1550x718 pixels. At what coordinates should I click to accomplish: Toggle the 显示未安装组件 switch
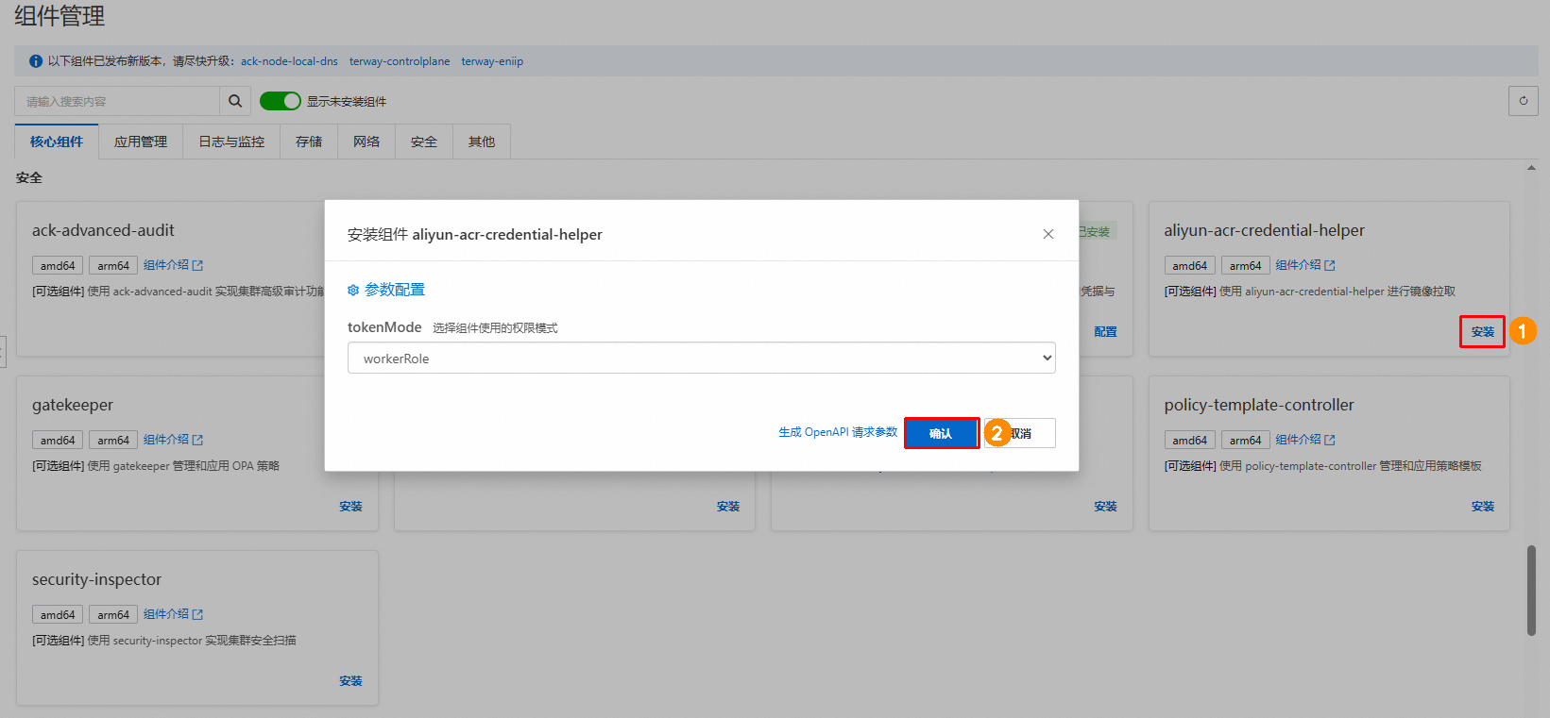[x=281, y=101]
